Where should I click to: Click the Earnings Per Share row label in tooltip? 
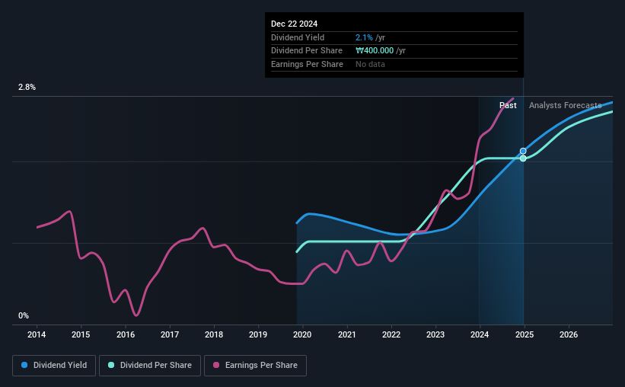coord(307,64)
